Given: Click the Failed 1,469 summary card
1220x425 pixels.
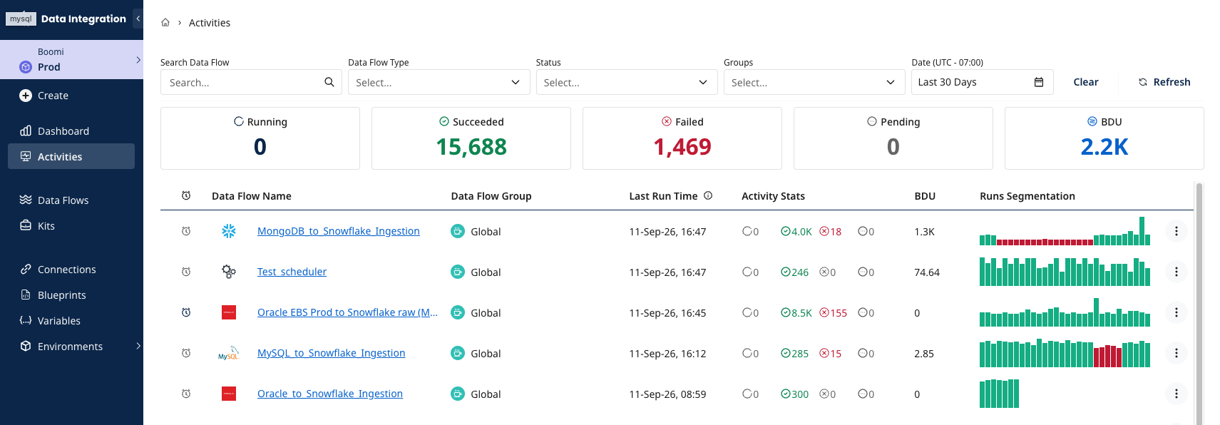Looking at the screenshot, I should [x=682, y=138].
